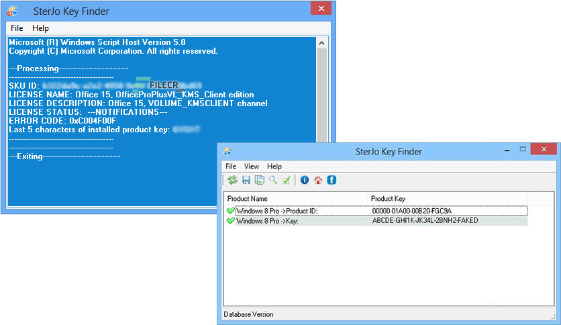561x325 pixels.
Task: Click the green Refresh arrows toolbar icon
Action: coord(233,180)
